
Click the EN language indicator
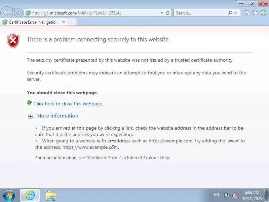pos(216,195)
